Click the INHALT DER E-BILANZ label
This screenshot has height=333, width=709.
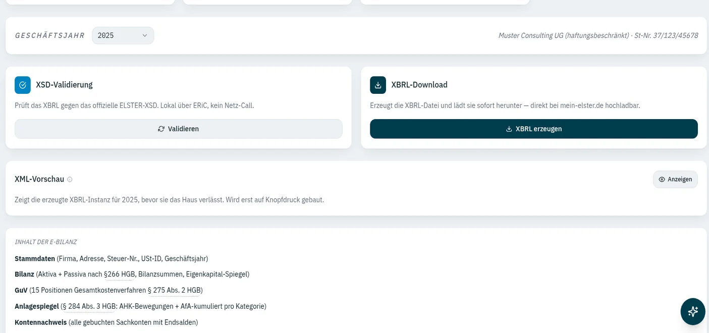tap(46, 242)
